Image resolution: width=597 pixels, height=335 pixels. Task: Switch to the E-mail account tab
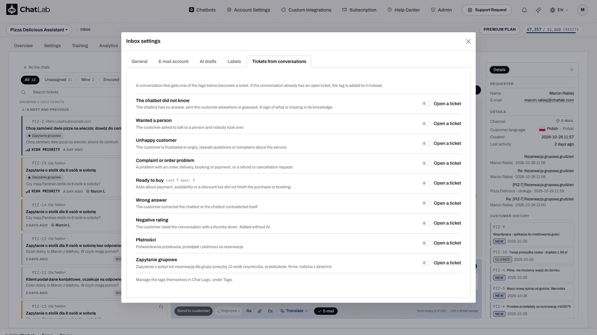(x=174, y=62)
